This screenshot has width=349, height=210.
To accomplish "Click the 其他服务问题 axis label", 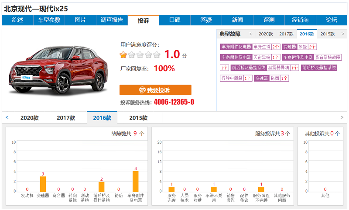I will tap(282, 198).
